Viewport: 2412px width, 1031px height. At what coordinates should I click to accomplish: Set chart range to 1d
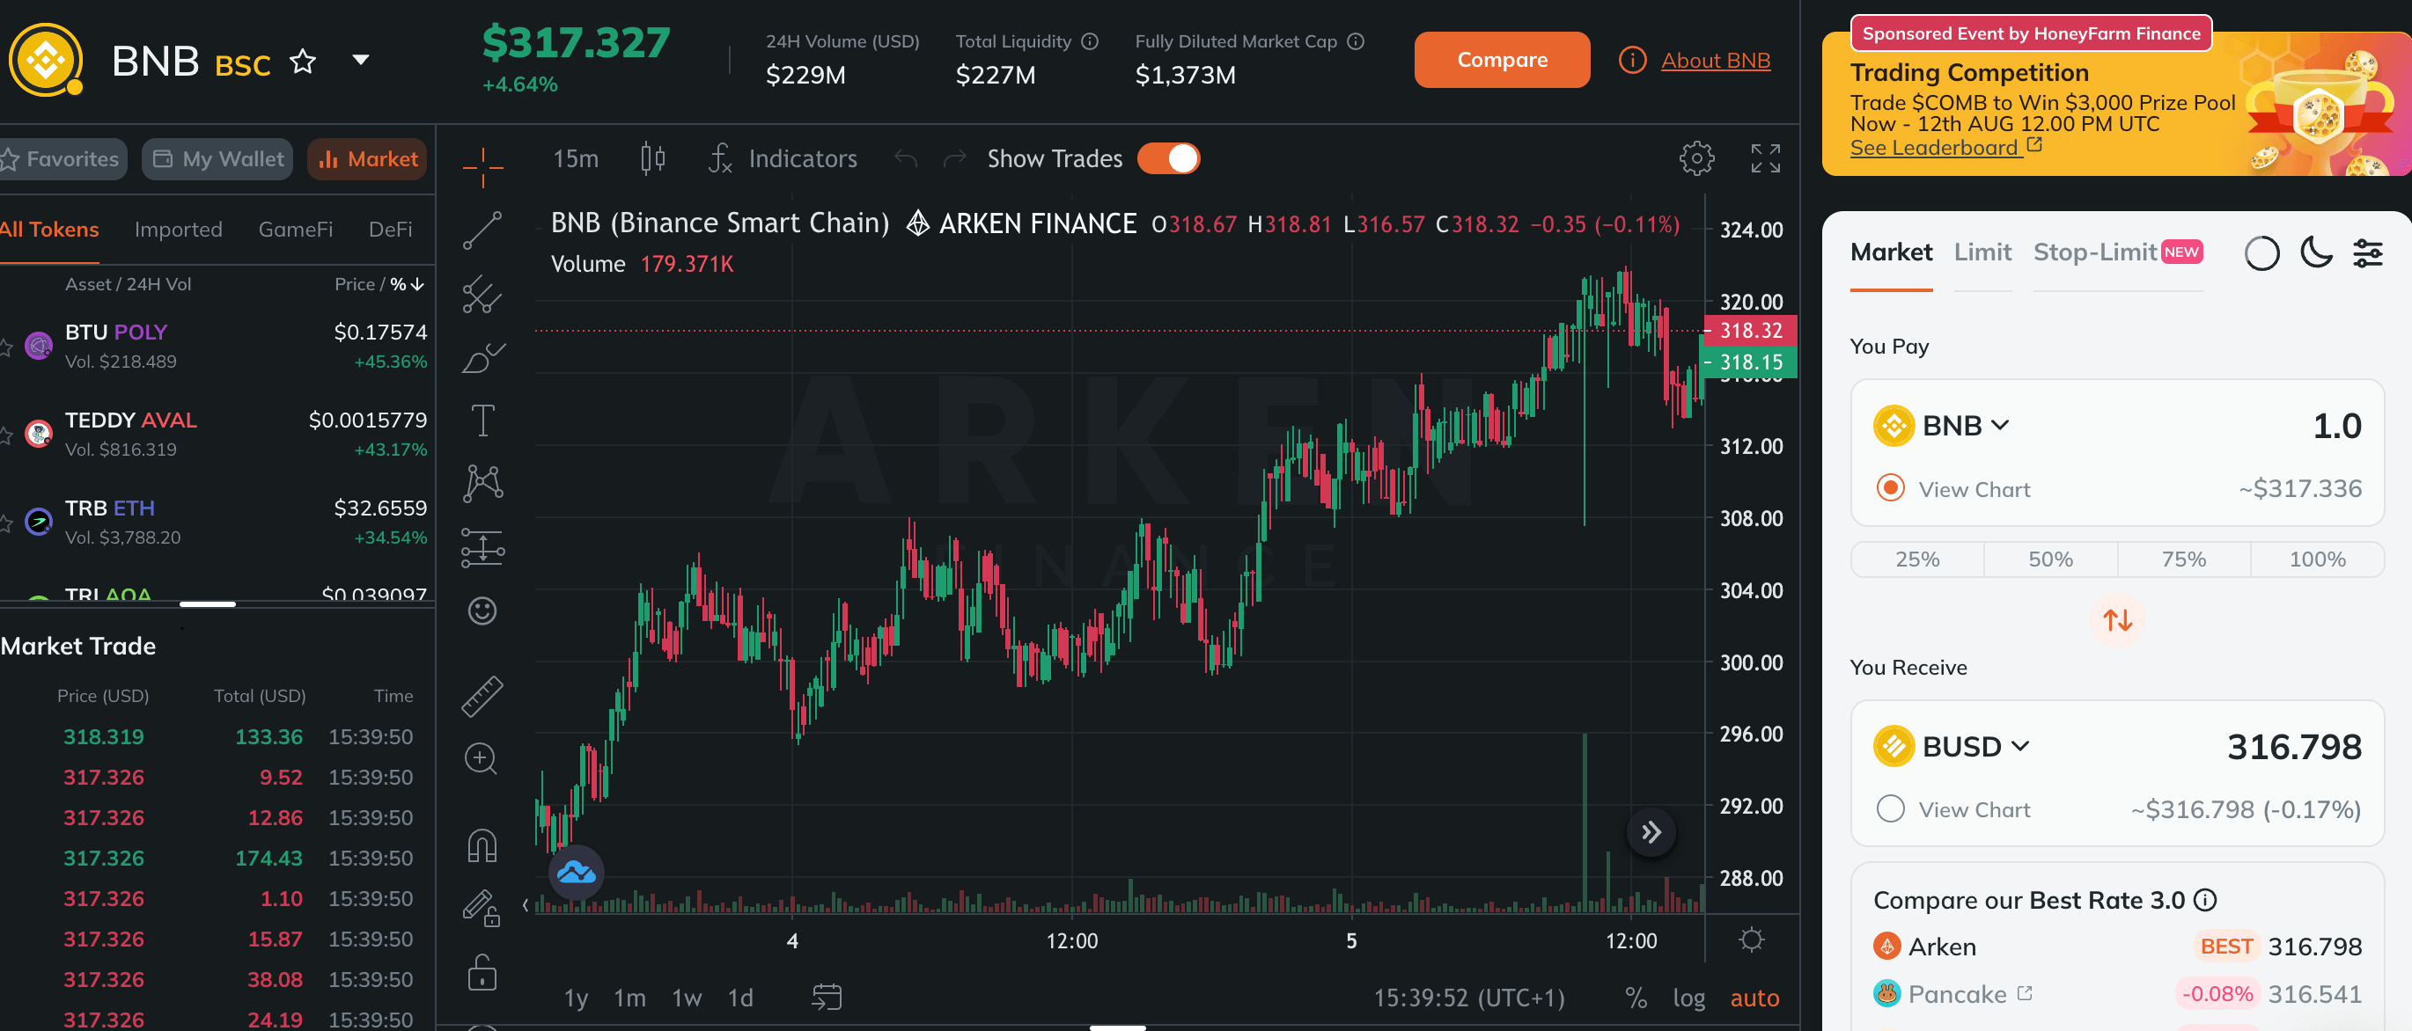(x=740, y=998)
